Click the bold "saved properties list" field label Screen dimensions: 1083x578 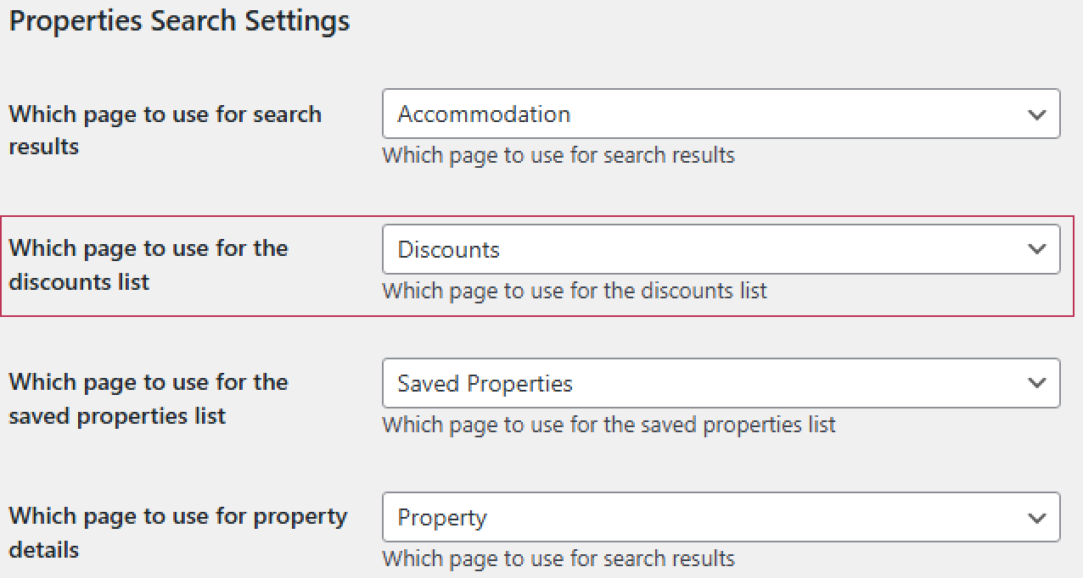148,399
